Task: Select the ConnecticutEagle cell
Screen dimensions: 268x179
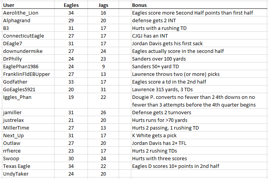Action: [23, 36]
